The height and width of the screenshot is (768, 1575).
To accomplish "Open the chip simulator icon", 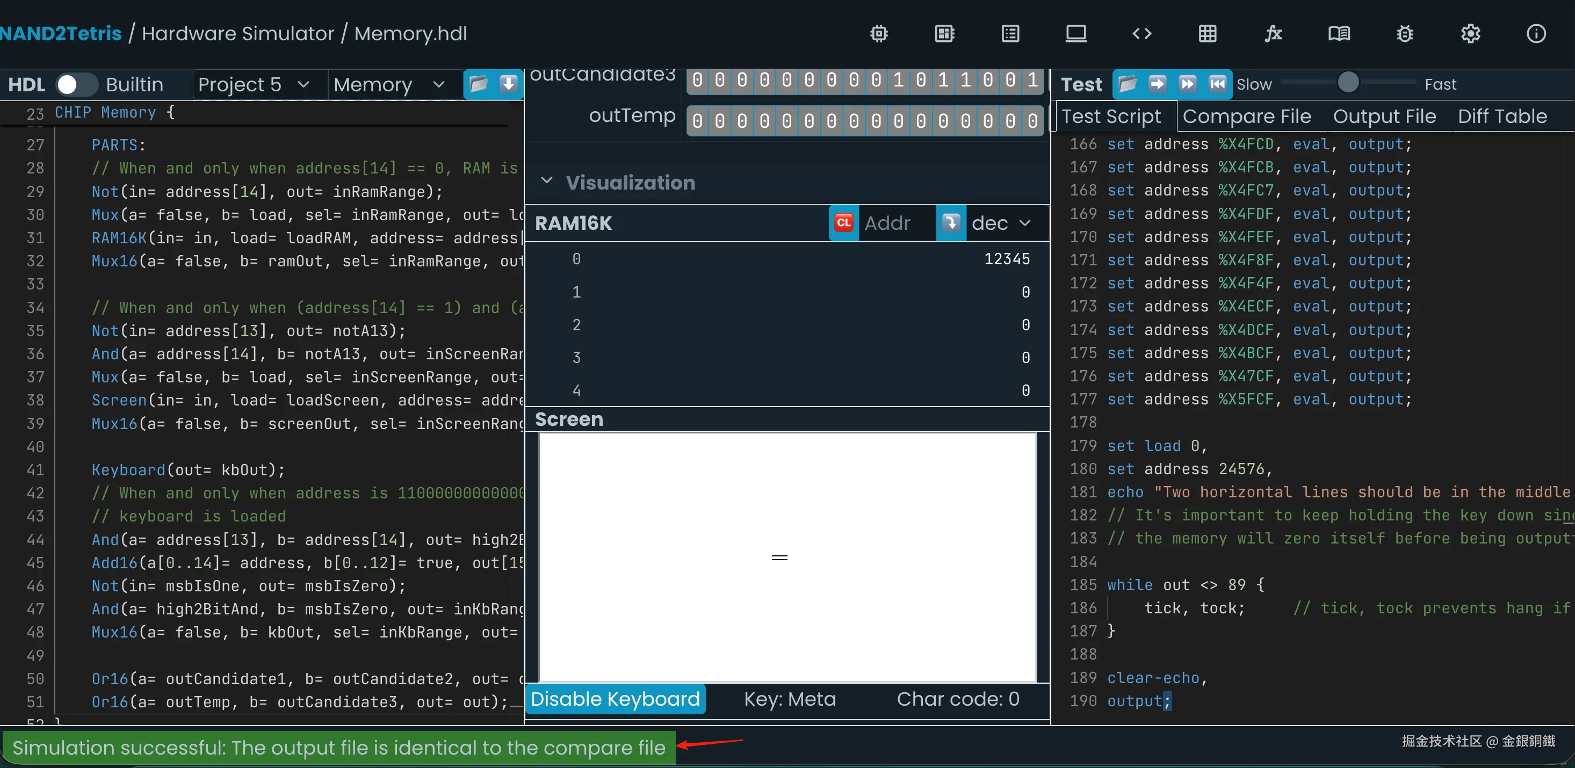I will pyautogui.click(x=879, y=34).
